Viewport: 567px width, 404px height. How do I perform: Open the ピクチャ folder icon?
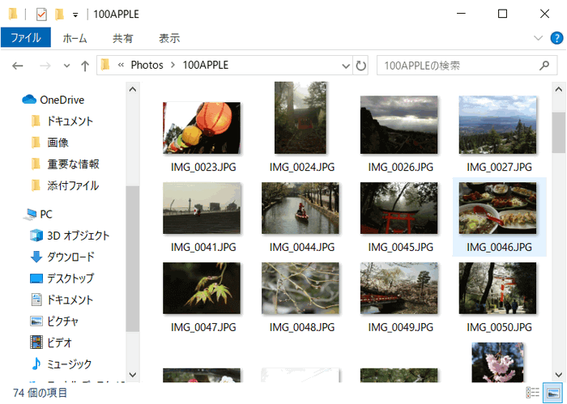[36, 321]
